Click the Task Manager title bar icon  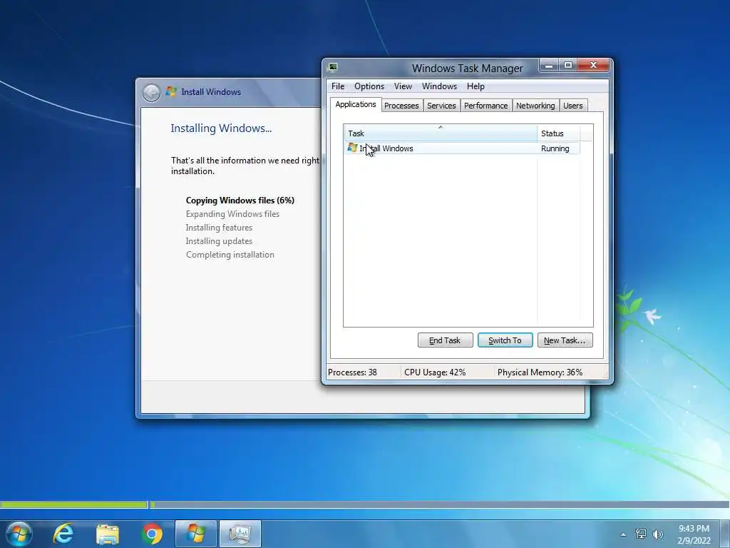point(332,68)
